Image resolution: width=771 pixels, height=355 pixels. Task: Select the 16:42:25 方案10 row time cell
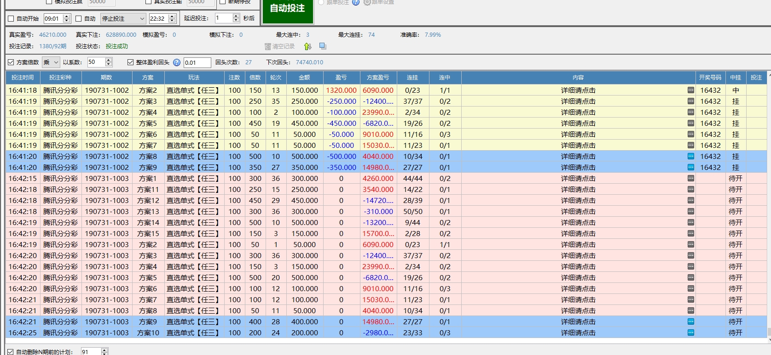point(23,332)
